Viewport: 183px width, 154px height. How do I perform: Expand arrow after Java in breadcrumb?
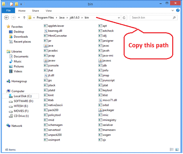(x=67, y=18)
